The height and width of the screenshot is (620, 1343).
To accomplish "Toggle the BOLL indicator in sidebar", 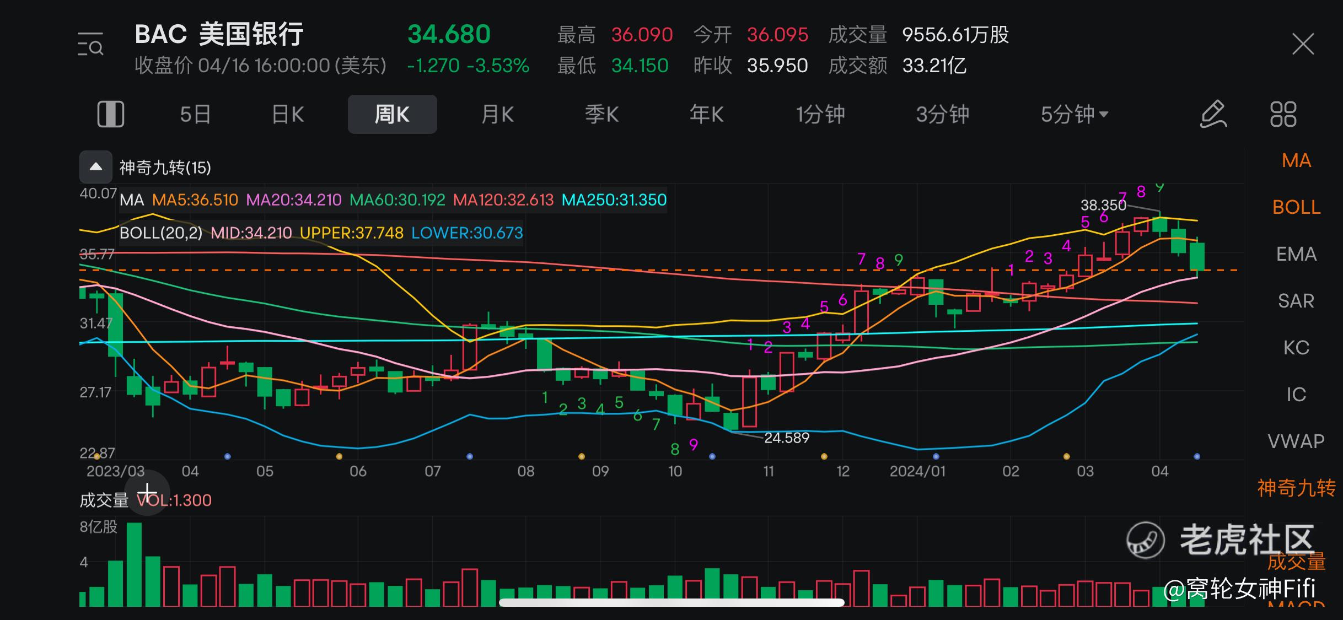I will pyautogui.click(x=1296, y=207).
